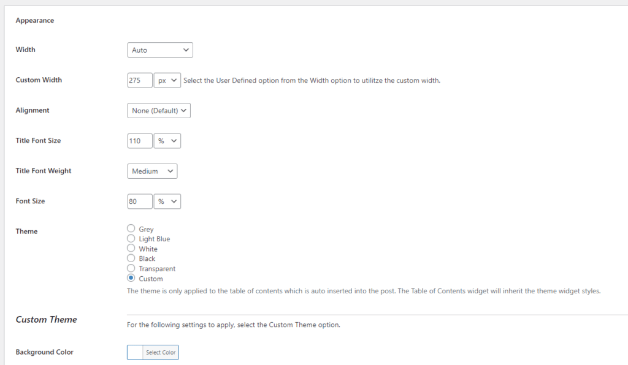
Task: Click the Custom theme option label
Action: point(151,279)
